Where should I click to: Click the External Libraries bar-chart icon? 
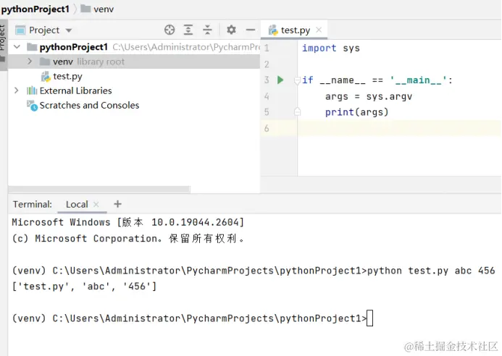[32, 91]
